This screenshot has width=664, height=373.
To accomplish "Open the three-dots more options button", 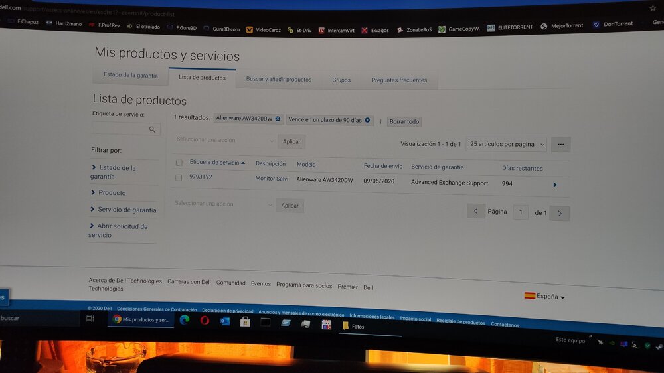I will [x=560, y=145].
